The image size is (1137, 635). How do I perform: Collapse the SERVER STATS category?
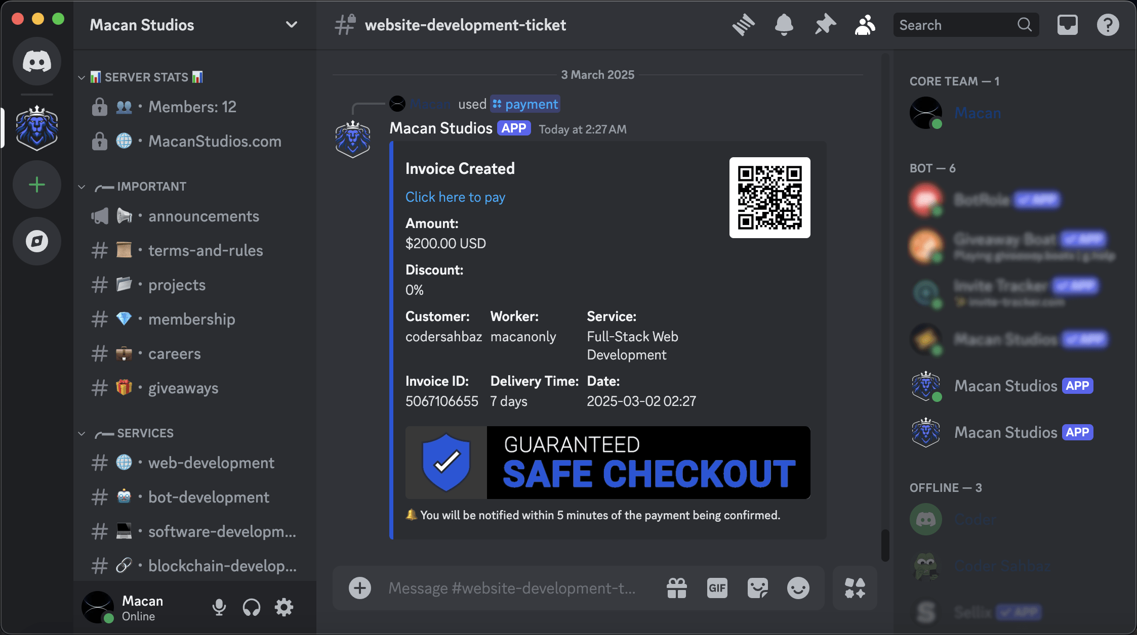coord(147,77)
